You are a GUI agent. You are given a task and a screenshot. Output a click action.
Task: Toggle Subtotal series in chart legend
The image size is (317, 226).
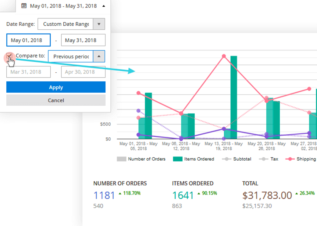(x=236, y=159)
